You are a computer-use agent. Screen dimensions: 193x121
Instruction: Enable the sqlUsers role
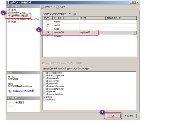(x=44, y=100)
